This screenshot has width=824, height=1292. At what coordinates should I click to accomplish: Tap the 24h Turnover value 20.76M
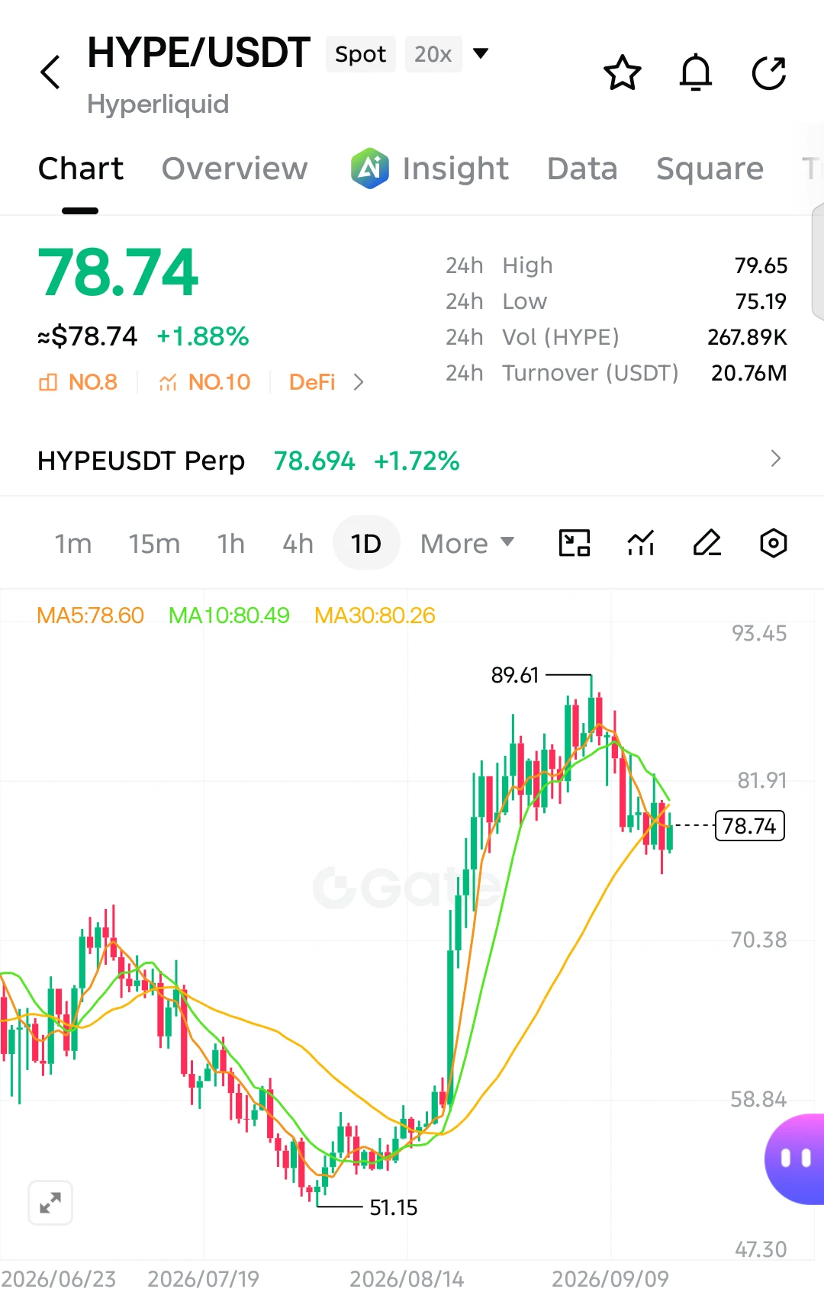tap(749, 373)
